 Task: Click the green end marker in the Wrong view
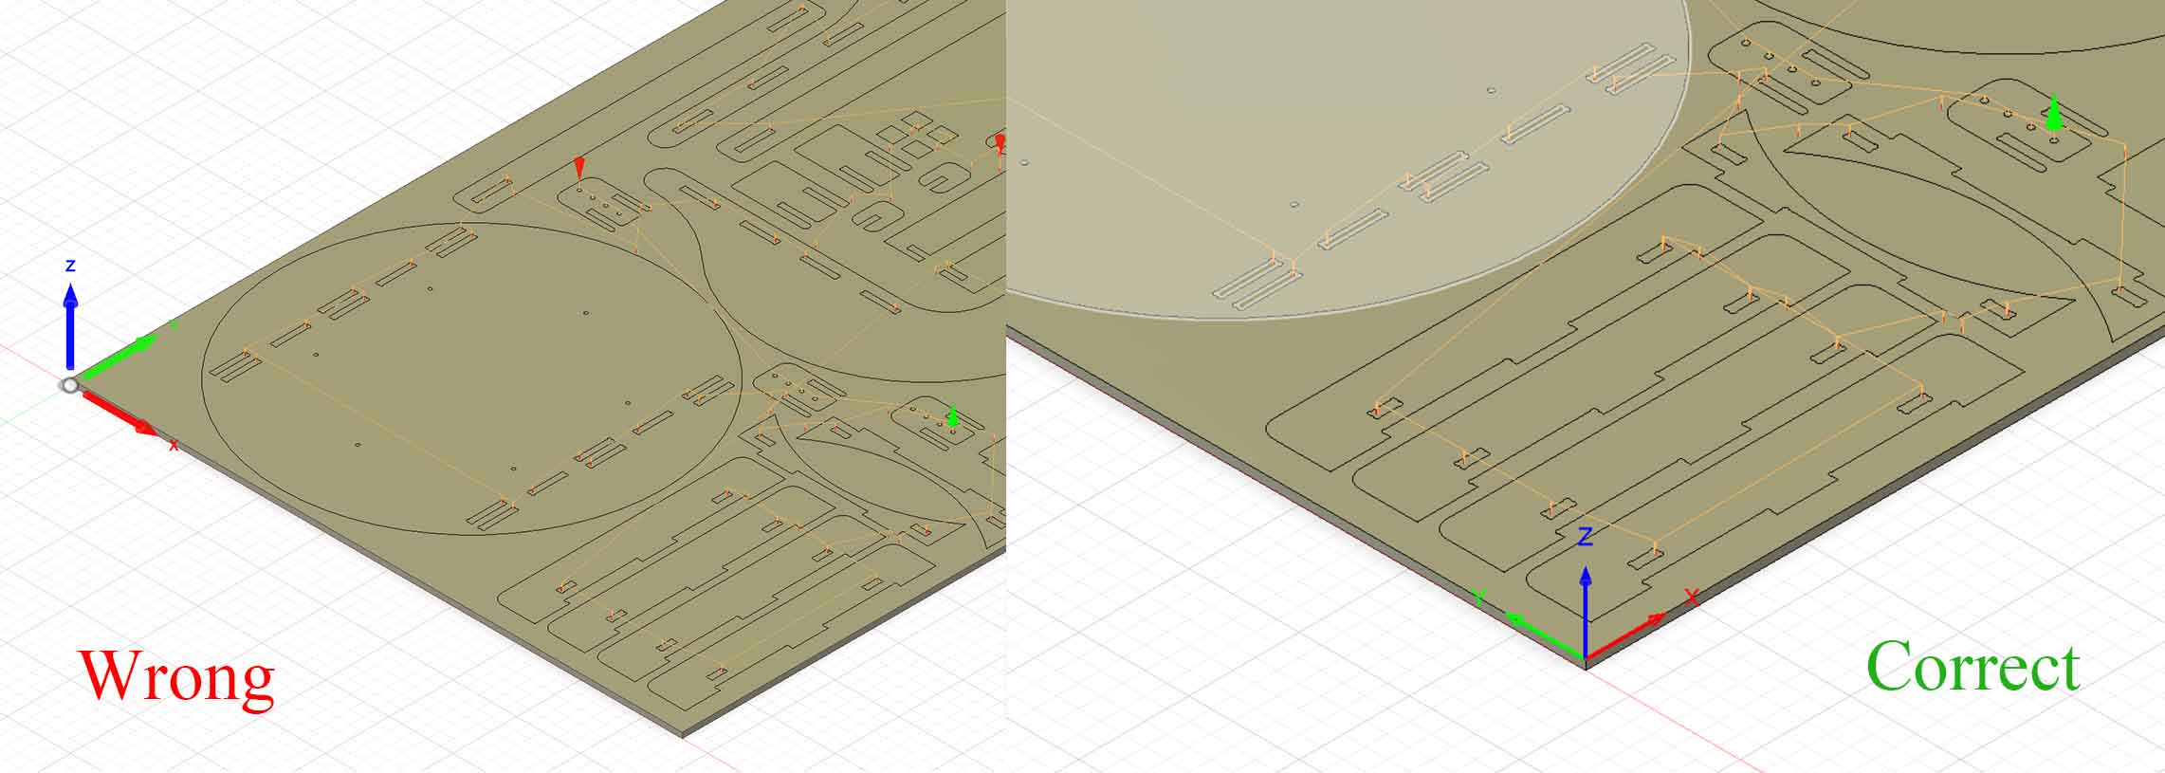click(x=953, y=416)
